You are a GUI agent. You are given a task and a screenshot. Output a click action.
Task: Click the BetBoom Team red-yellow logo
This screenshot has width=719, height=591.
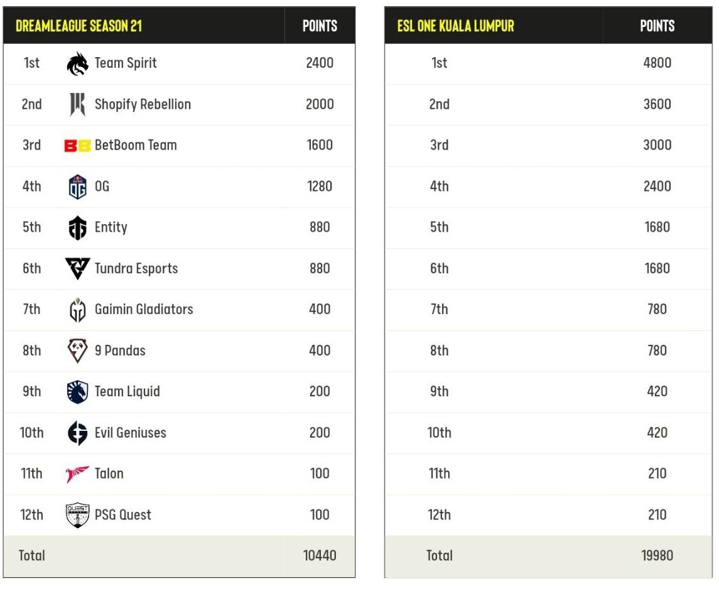point(78,146)
